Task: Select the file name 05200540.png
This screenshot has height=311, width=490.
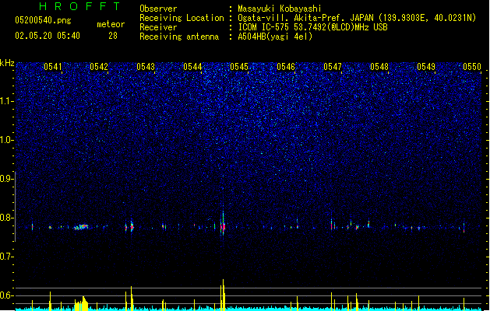Action: click(x=43, y=20)
